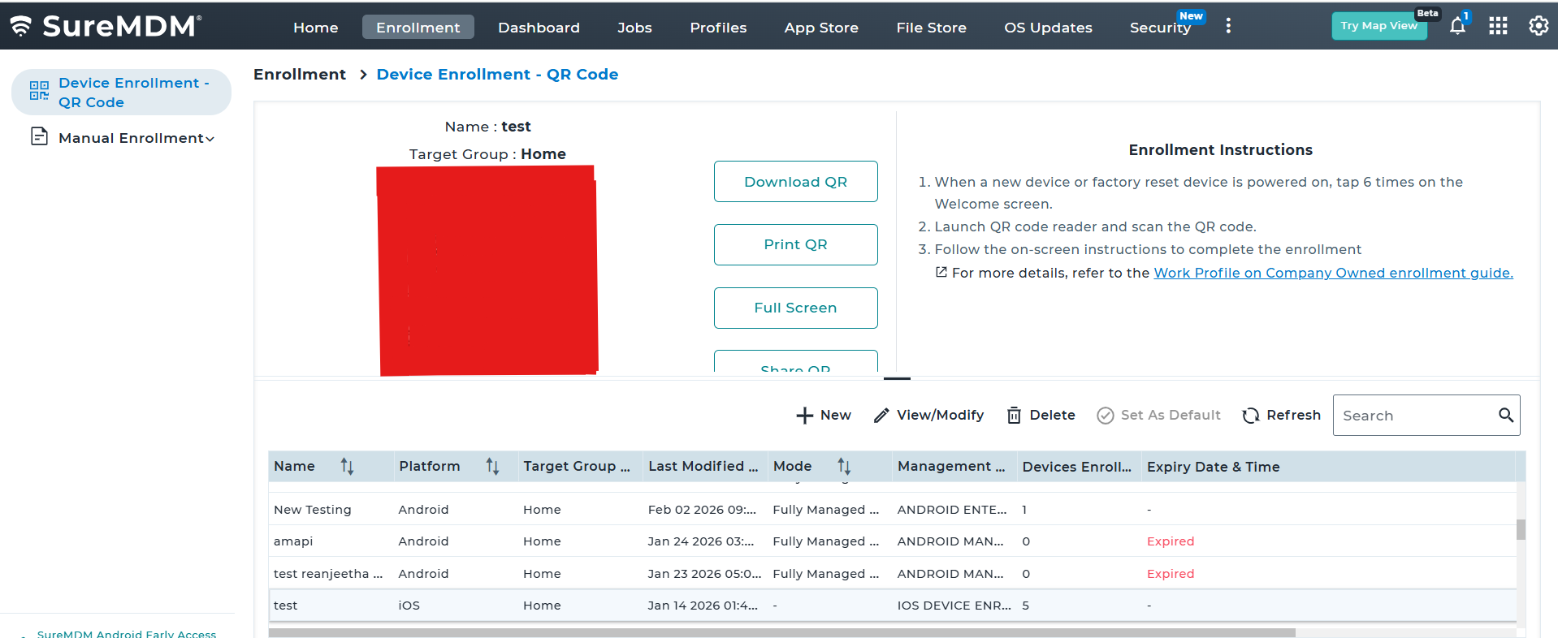Open the apps grid icon

pyautogui.click(x=1498, y=26)
